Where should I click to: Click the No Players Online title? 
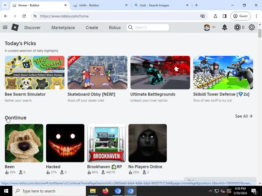pos(145,167)
